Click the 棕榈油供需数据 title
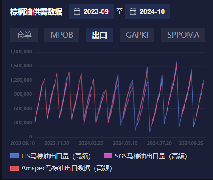 [36, 12]
